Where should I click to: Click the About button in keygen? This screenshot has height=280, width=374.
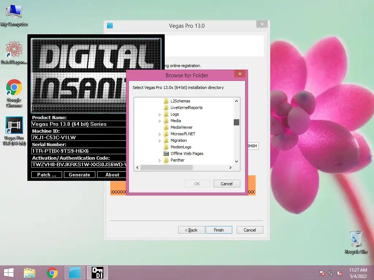[x=112, y=175]
